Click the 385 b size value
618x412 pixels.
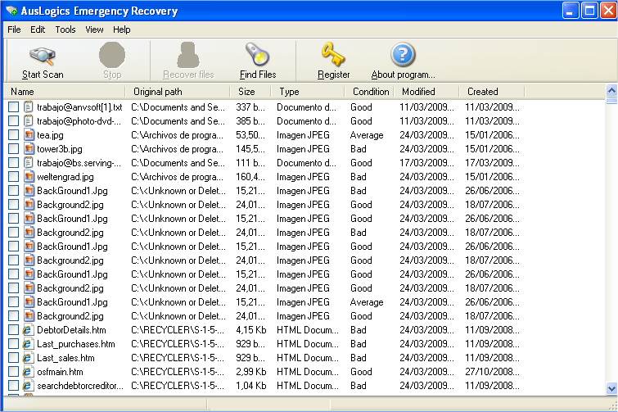(250, 121)
